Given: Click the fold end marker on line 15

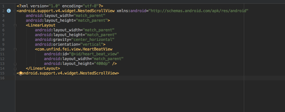Looking at the screenshot, I should tap(15, 73).
